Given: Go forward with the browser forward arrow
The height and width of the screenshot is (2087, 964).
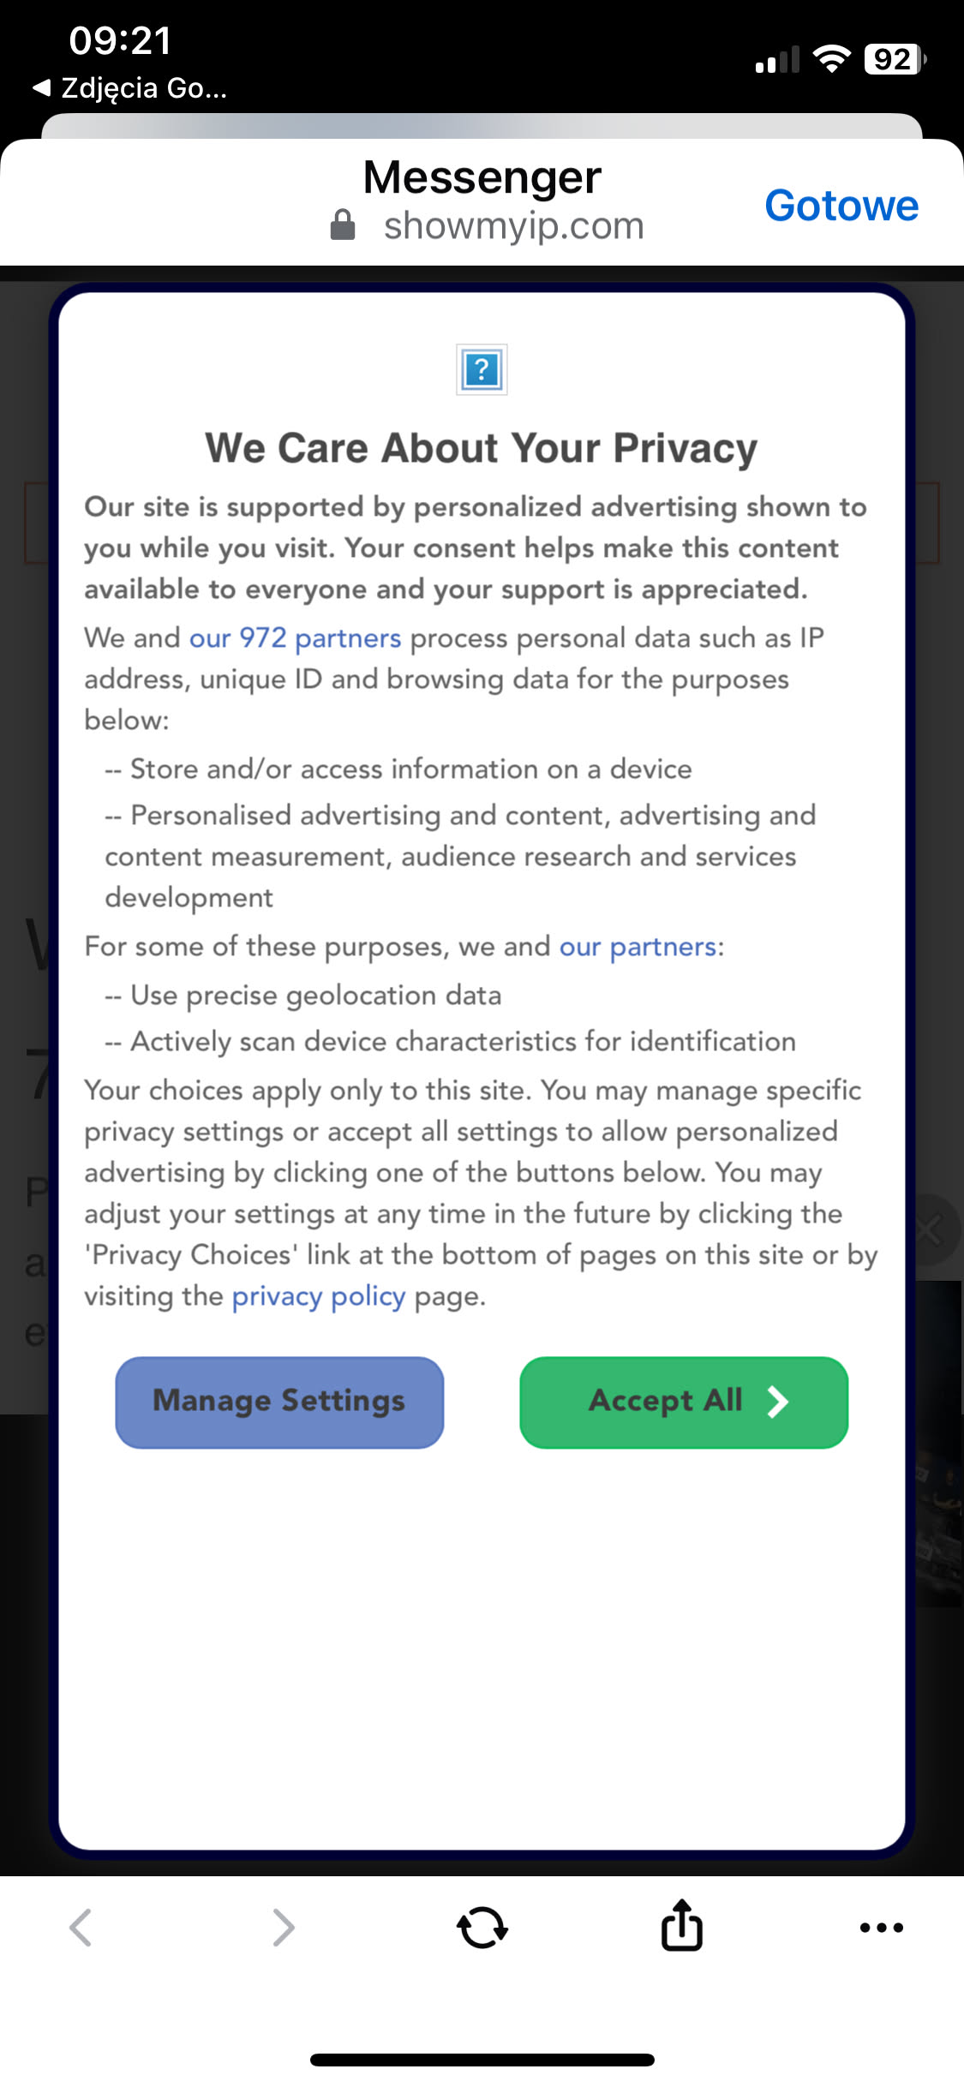Looking at the screenshot, I should (x=283, y=1928).
